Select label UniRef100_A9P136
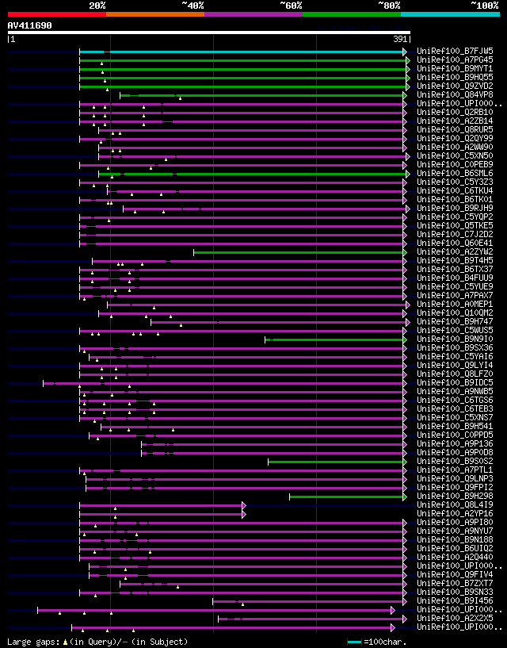 (x=455, y=443)
